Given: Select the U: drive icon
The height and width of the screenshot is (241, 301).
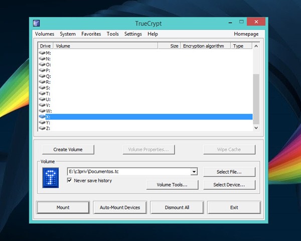Looking at the screenshot, I should tap(42, 99).
